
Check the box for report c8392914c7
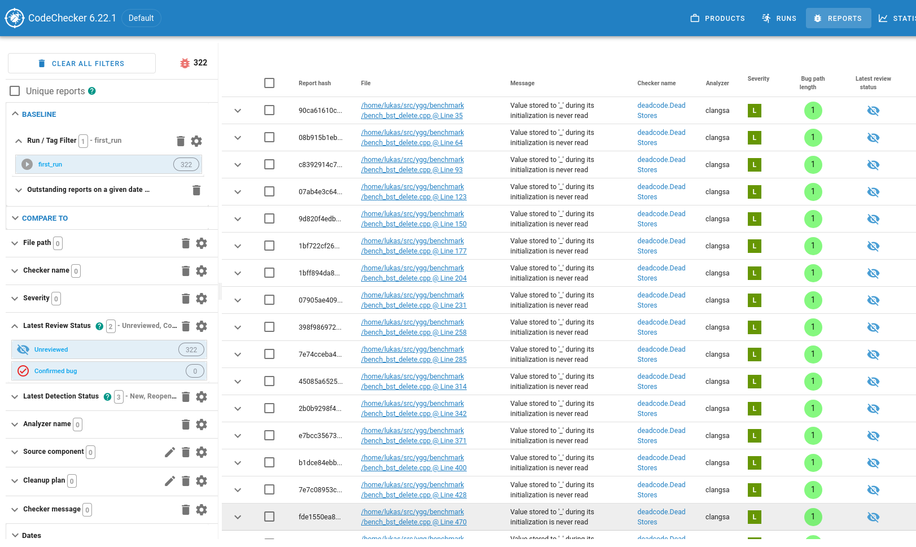269,164
